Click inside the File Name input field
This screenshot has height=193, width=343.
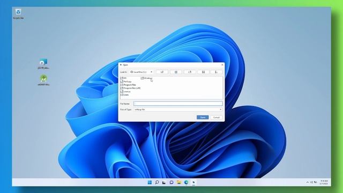click(178, 103)
